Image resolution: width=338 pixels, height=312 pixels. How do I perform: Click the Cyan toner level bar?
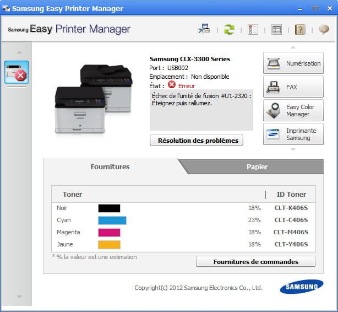click(112, 220)
